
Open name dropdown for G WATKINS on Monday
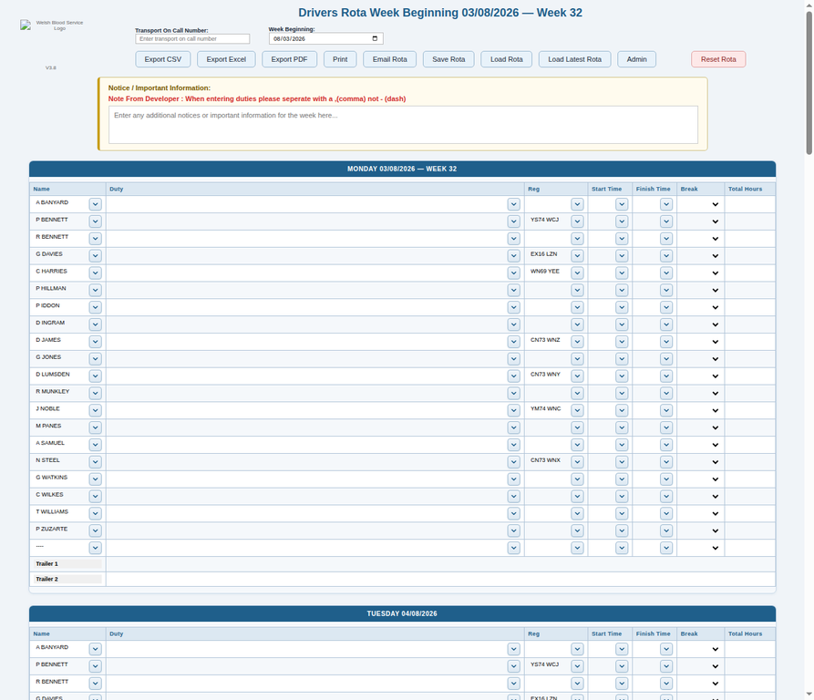95,479
